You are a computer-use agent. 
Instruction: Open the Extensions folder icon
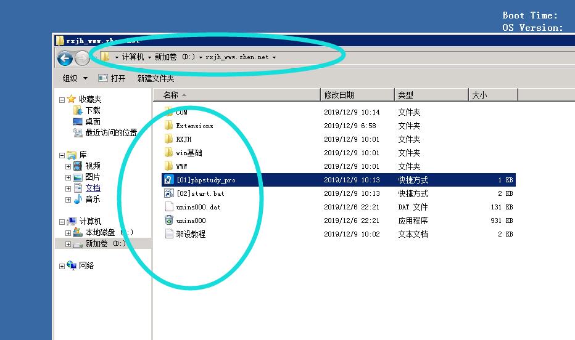169,126
